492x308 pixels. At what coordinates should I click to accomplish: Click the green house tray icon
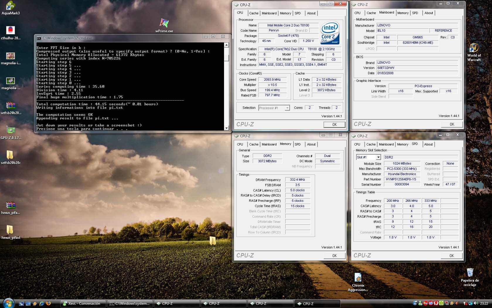click(441, 303)
